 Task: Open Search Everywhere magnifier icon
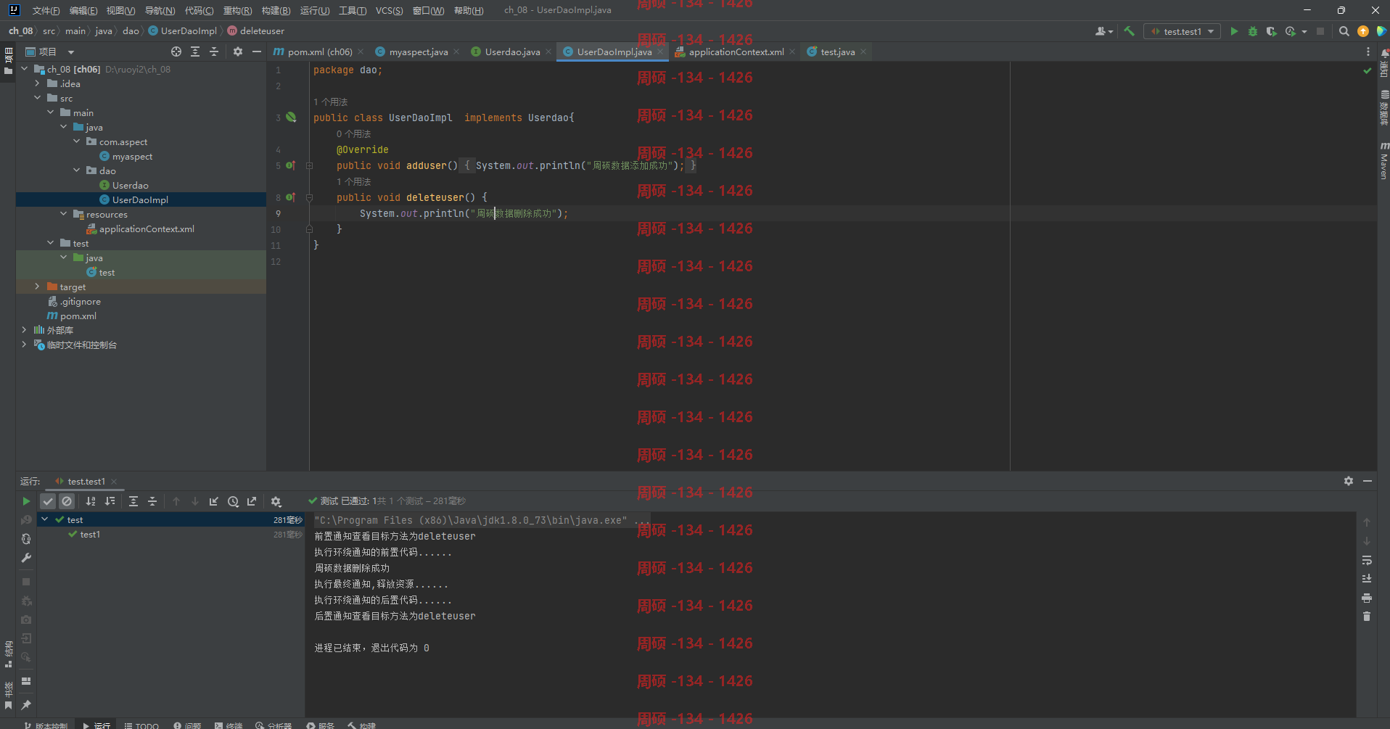tap(1344, 31)
